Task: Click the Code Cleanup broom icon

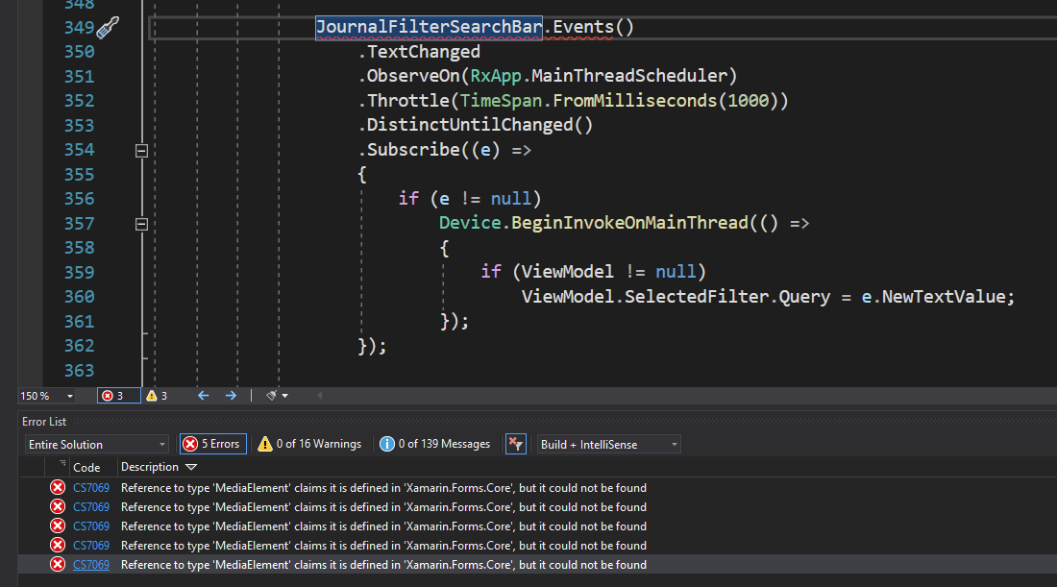Action: point(272,395)
